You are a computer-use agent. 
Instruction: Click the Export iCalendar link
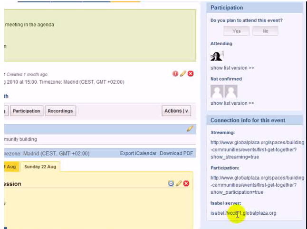click(138, 153)
